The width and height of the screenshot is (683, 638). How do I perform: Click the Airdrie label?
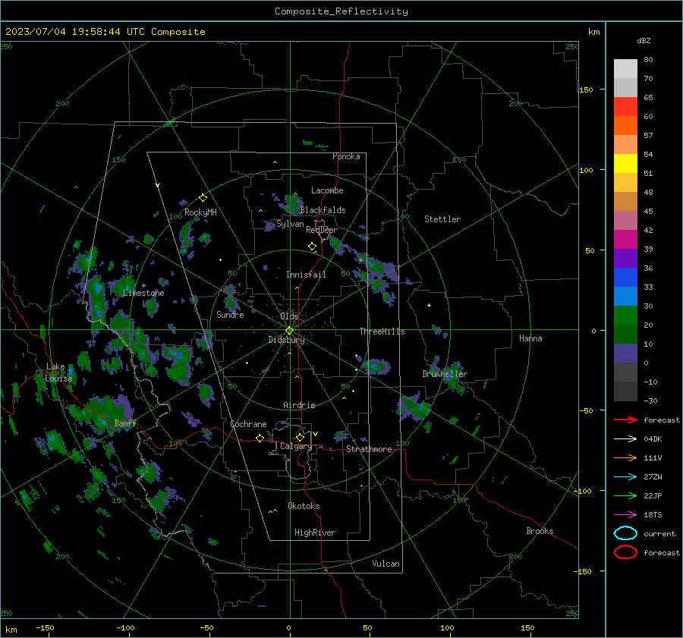[x=299, y=405]
